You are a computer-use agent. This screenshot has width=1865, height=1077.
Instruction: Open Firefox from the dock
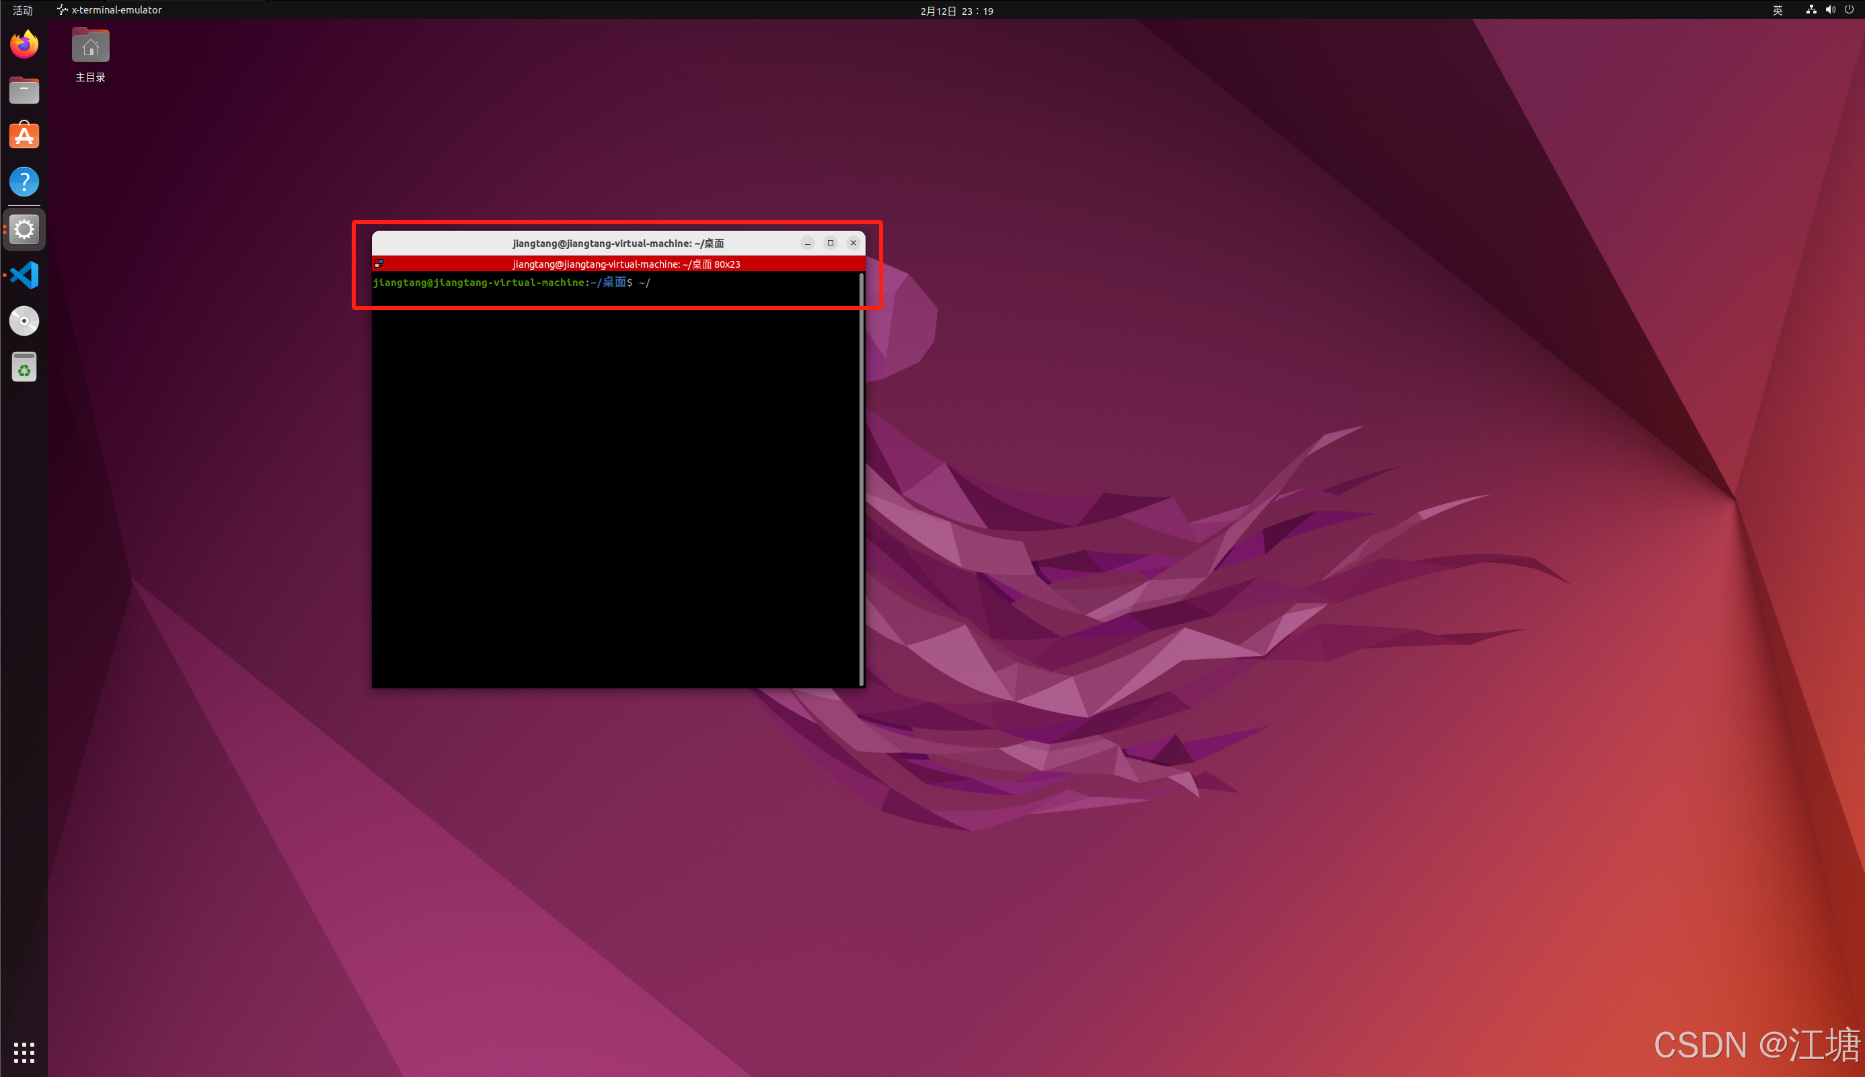24,44
